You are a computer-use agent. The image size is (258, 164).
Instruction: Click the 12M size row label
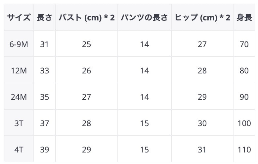[x=19, y=70]
